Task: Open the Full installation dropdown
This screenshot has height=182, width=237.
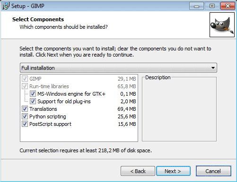Action: [118, 68]
